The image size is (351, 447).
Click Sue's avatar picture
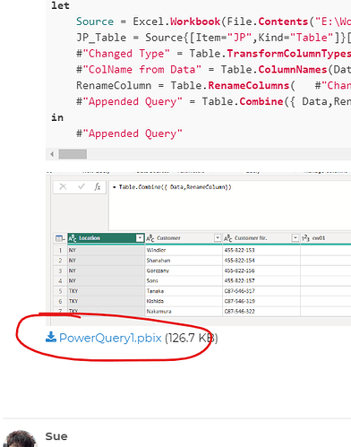(x=20, y=439)
